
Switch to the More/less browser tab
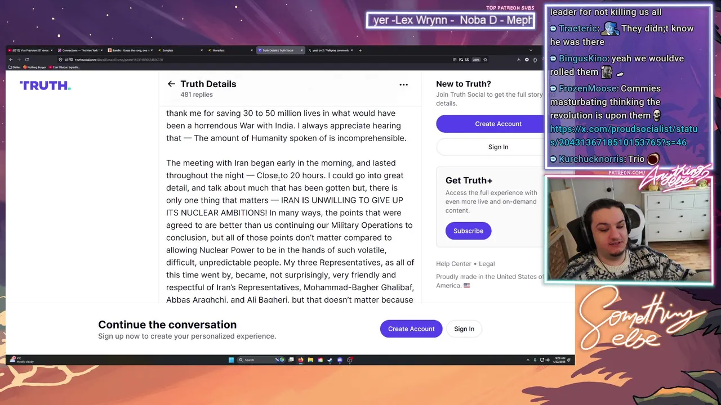point(231,50)
